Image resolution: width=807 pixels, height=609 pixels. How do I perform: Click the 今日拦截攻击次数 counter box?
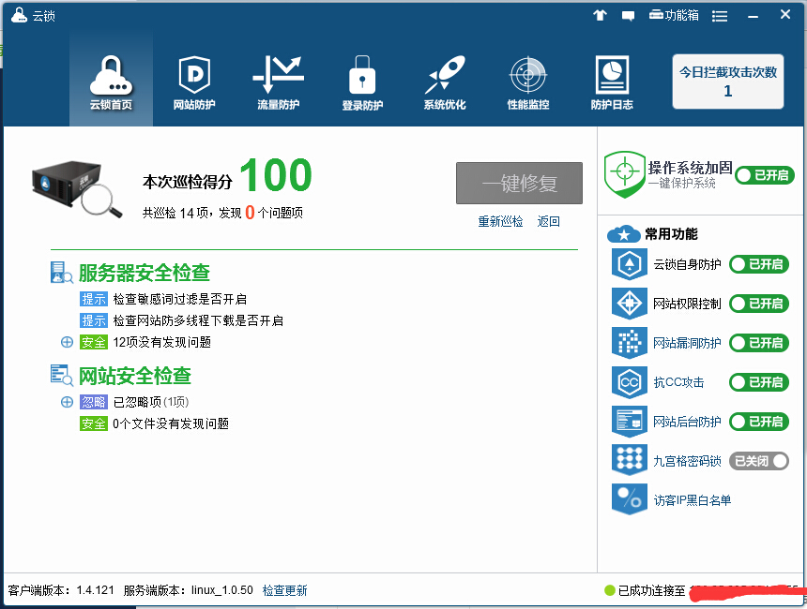[x=728, y=82]
